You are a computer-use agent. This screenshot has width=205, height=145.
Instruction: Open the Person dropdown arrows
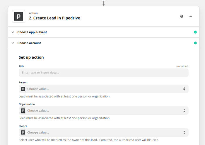tap(184, 89)
